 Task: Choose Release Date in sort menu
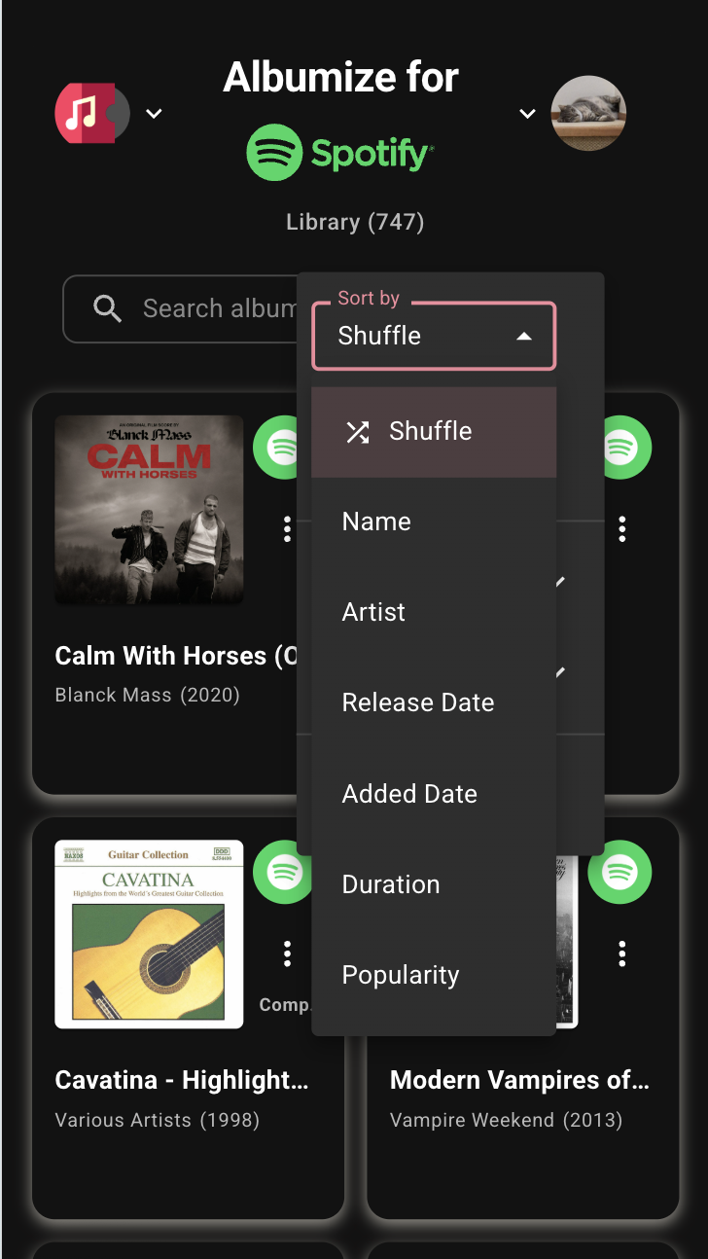[x=418, y=703]
